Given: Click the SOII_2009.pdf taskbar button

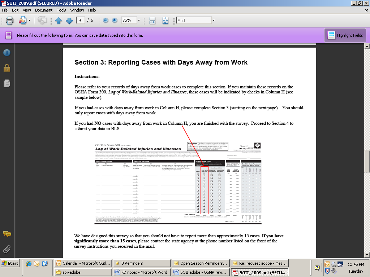Looking at the screenshot, I should coord(260,272).
